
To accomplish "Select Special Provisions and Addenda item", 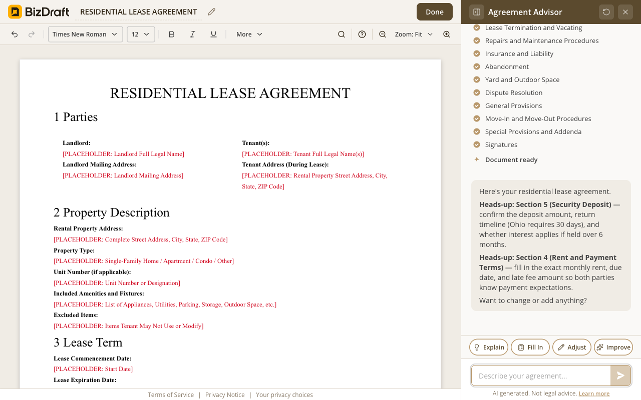I will tap(533, 131).
